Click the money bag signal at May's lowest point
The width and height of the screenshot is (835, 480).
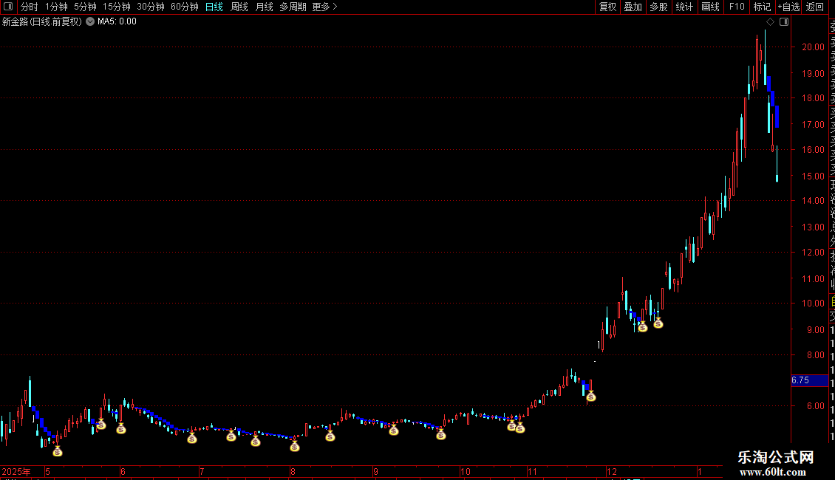point(58,451)
